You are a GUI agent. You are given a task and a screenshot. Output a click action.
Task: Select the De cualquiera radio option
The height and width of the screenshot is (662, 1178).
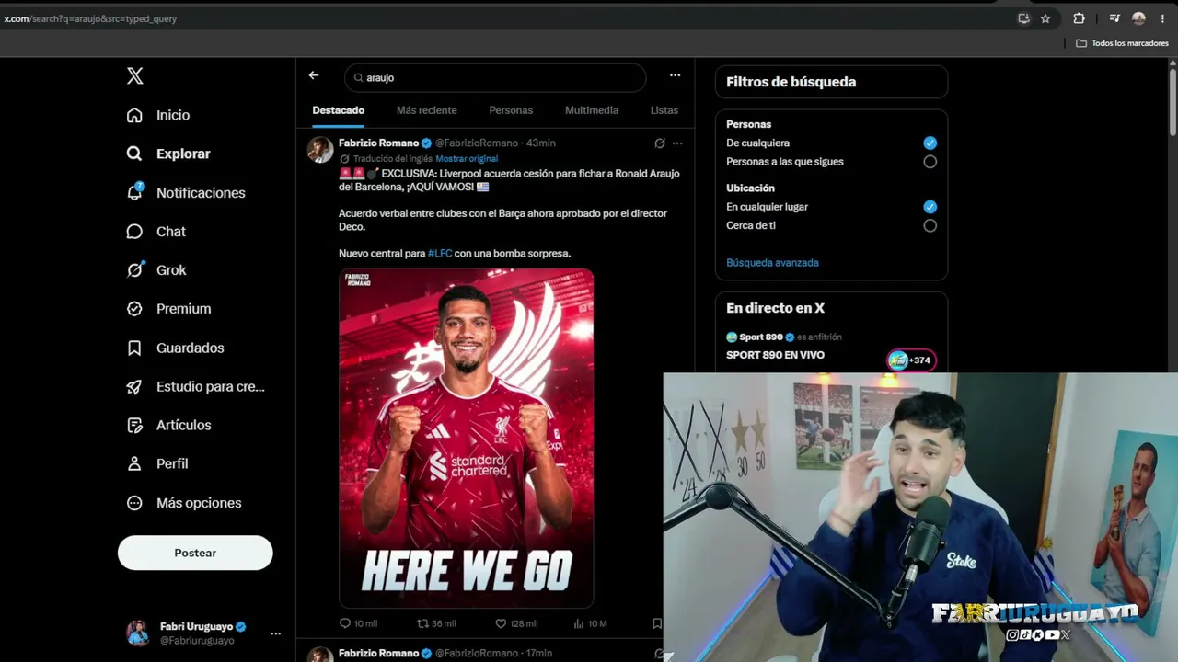pyautogui.click(x=930, y=143)
